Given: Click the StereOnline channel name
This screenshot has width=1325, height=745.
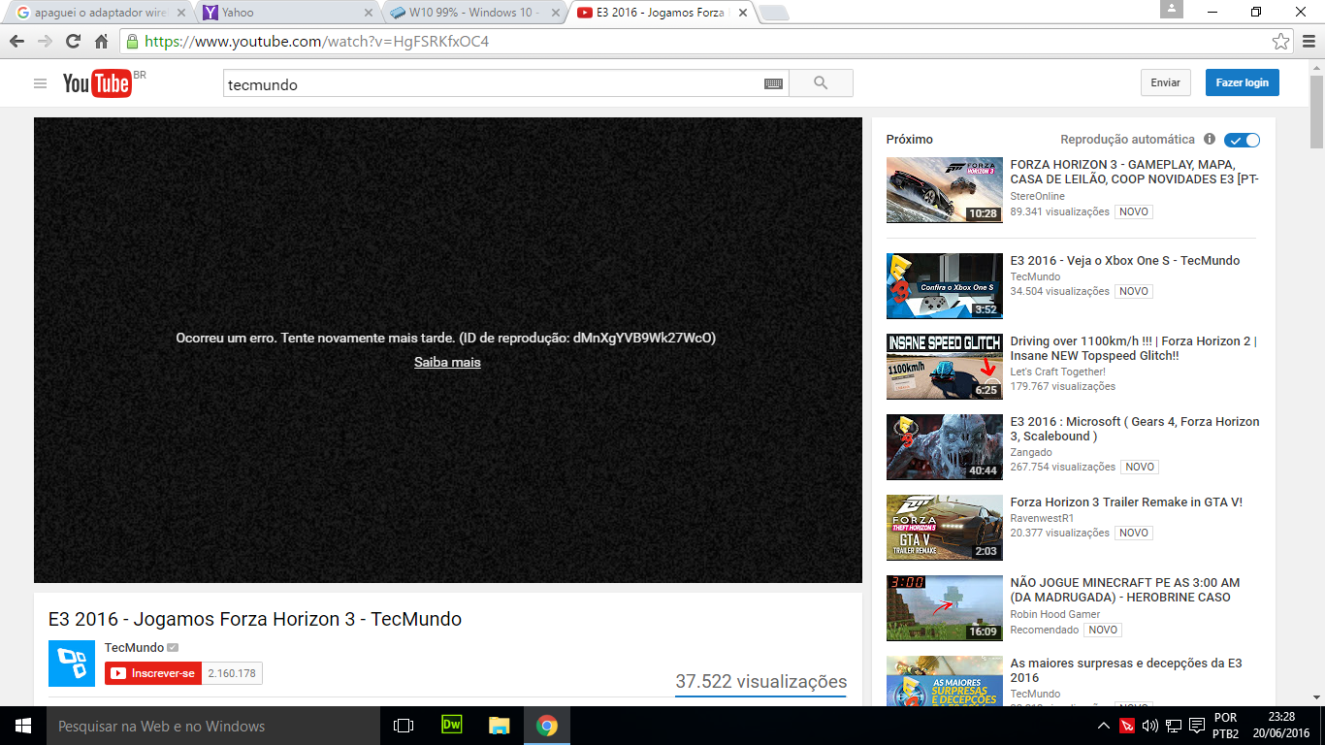Looking at the screenshot, I should pos(1037,196).
